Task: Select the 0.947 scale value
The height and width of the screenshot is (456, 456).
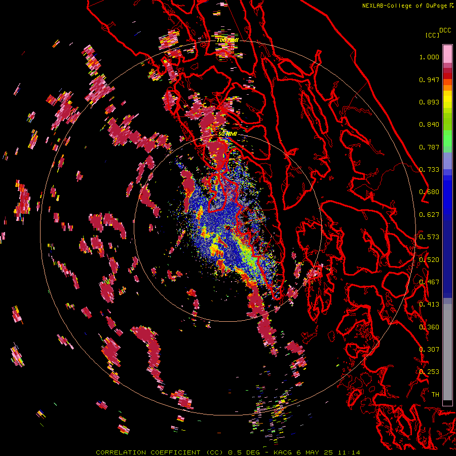Action: point(429,80)
